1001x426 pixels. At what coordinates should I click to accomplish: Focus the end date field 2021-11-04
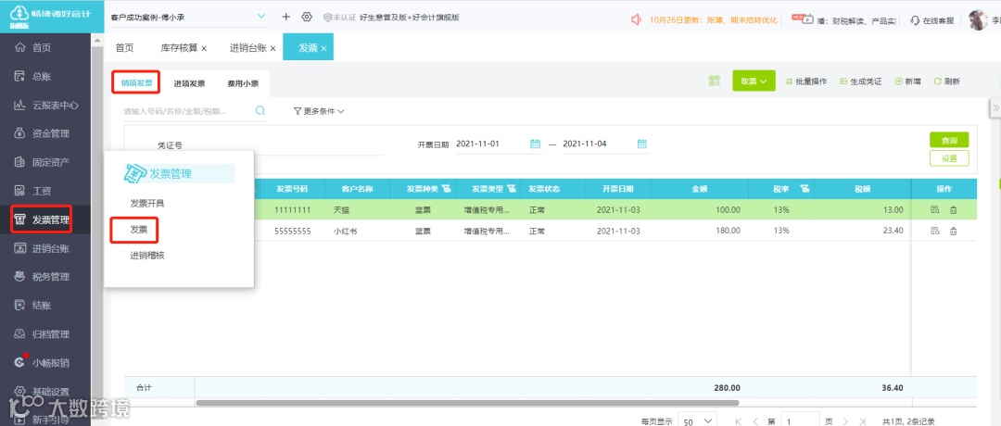(599, 144)
